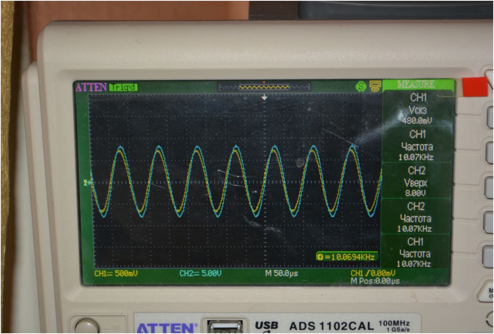Select the MEASURE menu header

pyautogui.click(x=416, y=84)
